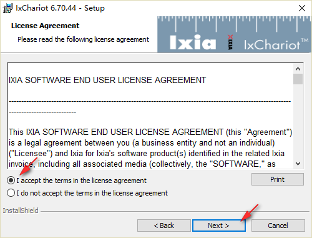Click the scroll up arrow of license text
The width and height of the screenshot is (312, 238).
coord(298,69)
